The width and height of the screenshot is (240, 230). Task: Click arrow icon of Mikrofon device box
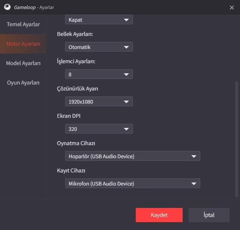tap(194, 184)
